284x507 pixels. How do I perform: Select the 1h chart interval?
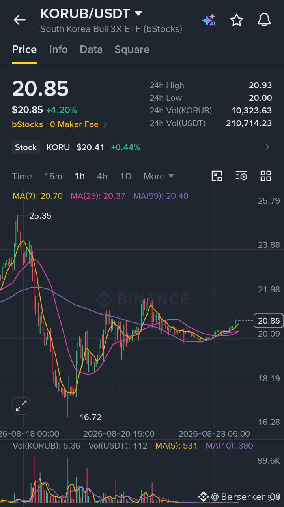80,176
